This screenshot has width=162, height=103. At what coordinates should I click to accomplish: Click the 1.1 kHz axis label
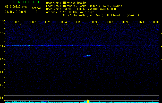click(x=2, y=33)
